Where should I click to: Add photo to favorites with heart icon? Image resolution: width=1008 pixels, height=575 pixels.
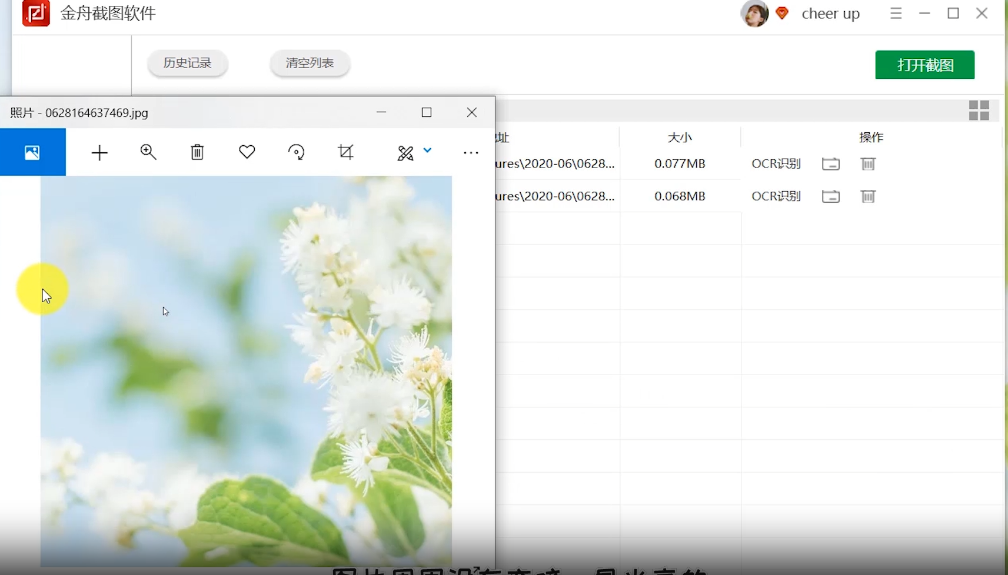pyautogui.click(x=247, y=152)
